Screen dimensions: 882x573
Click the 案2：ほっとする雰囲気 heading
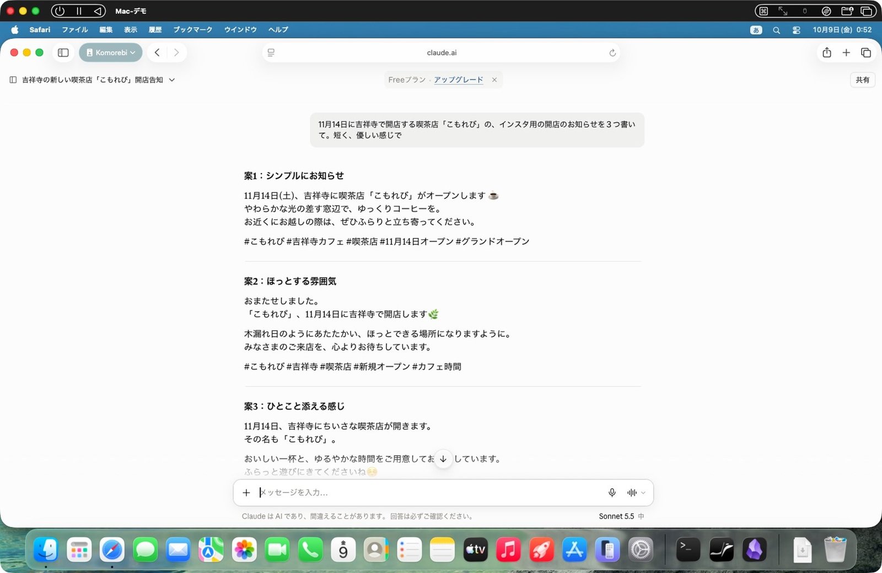coord(290,281)
